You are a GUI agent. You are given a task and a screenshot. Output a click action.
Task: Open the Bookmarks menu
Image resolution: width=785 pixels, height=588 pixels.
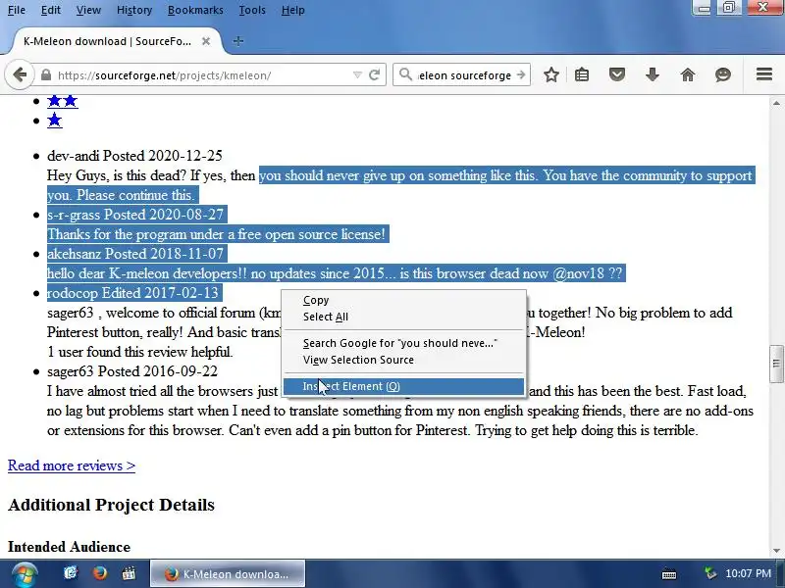coord(195,10)
